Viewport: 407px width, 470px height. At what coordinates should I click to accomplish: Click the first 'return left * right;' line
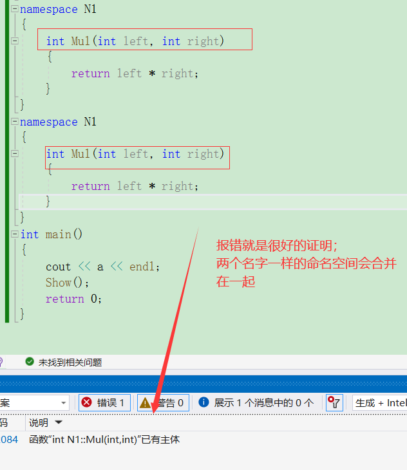coord(135,73)
